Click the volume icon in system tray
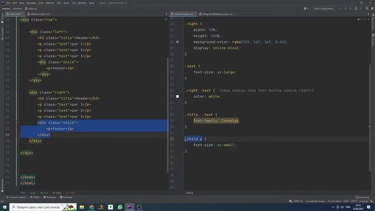 (342, 207)
